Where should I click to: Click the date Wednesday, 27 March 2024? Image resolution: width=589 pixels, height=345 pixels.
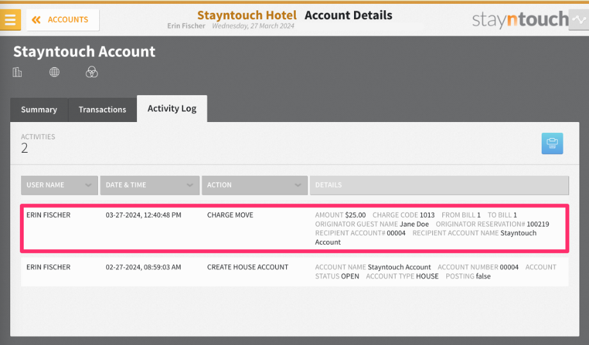point(253,26)
